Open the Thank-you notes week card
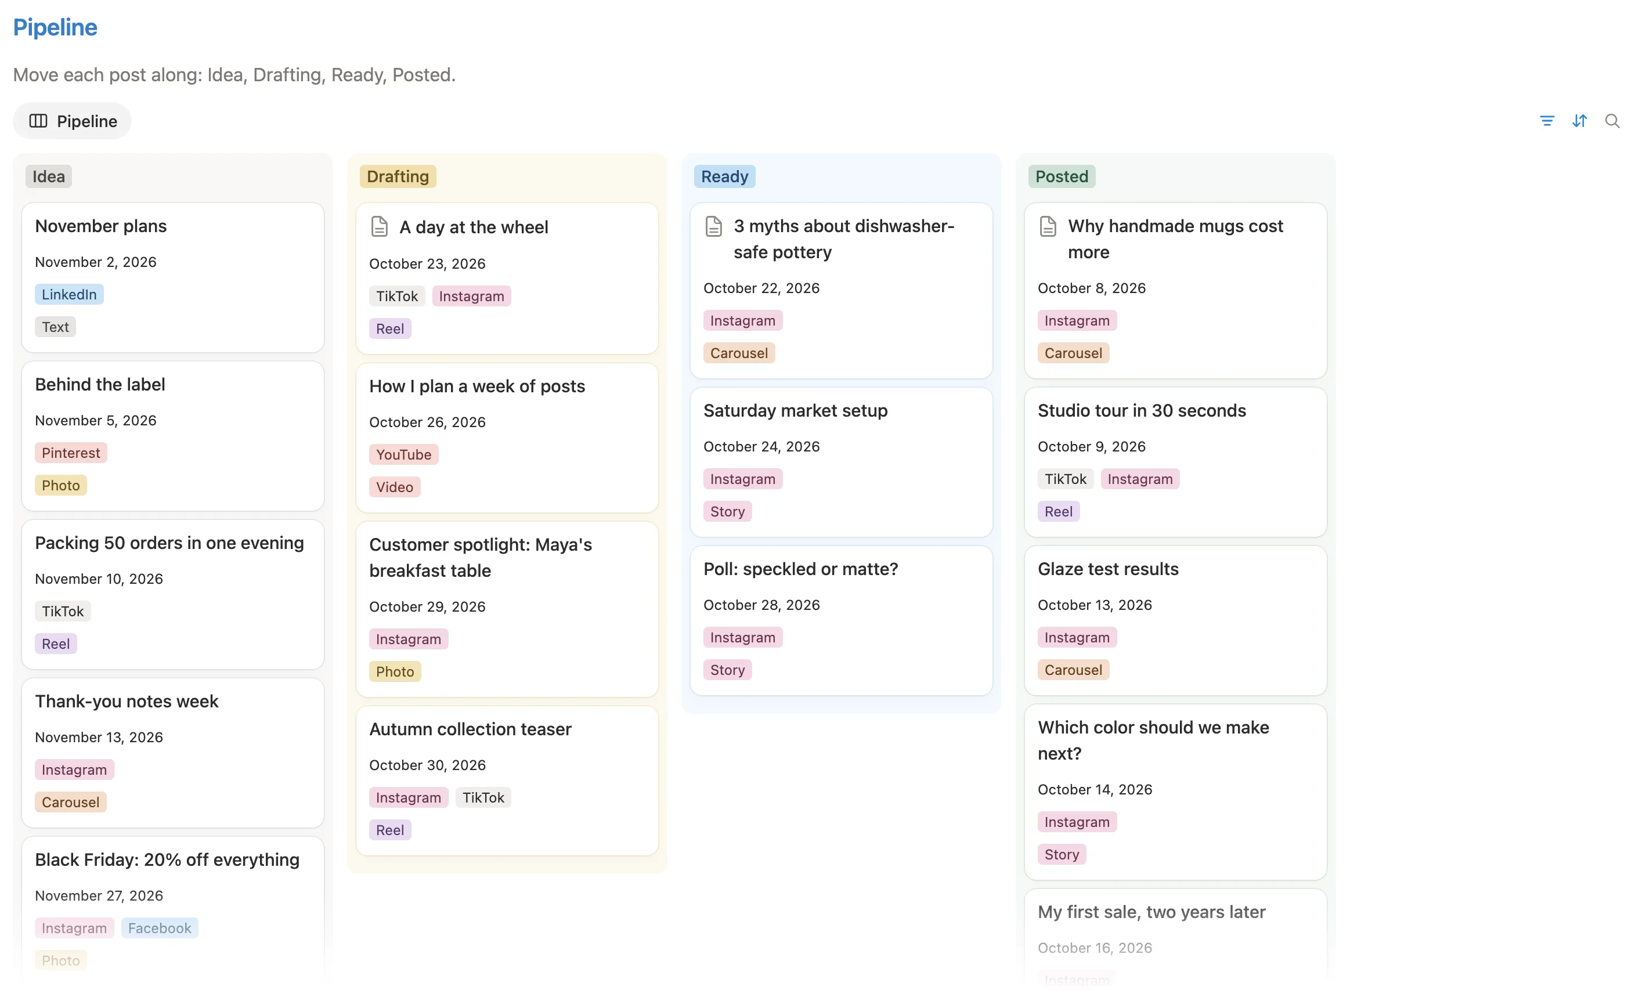Image resolution: width=1639 pixels, height=990 pixels. pos(173,753)
